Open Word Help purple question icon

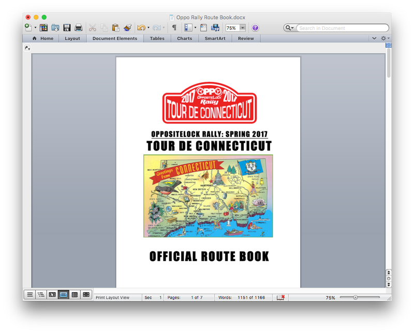[255, 28]
